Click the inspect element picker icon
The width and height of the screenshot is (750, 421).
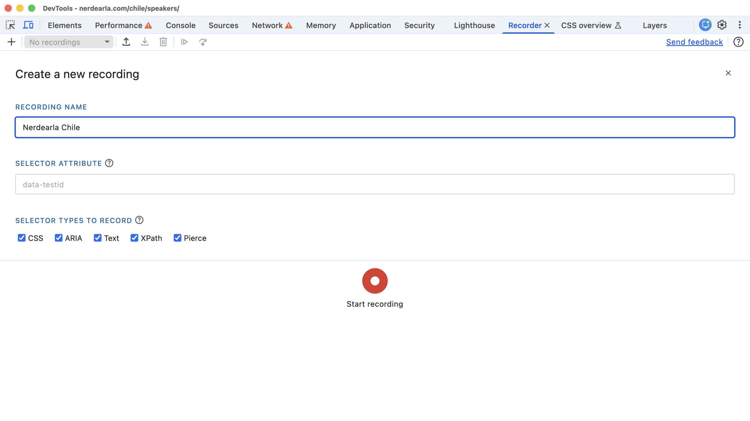(x=10, y=25)
